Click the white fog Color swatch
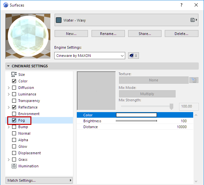 coord(136,115)
